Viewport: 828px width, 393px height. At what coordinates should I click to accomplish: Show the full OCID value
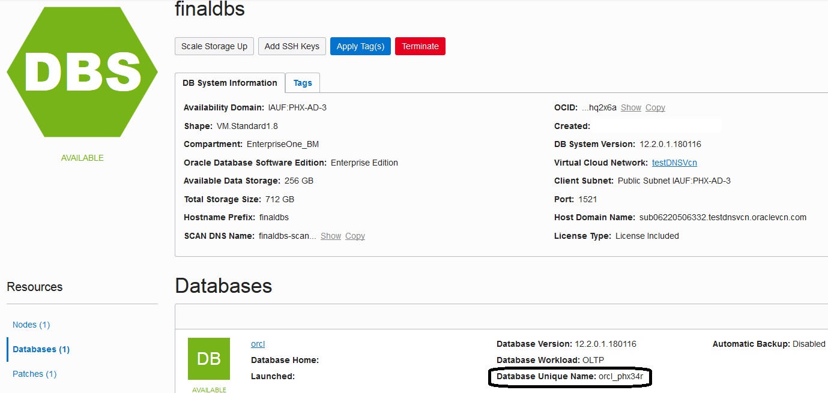tap(630, 107)
